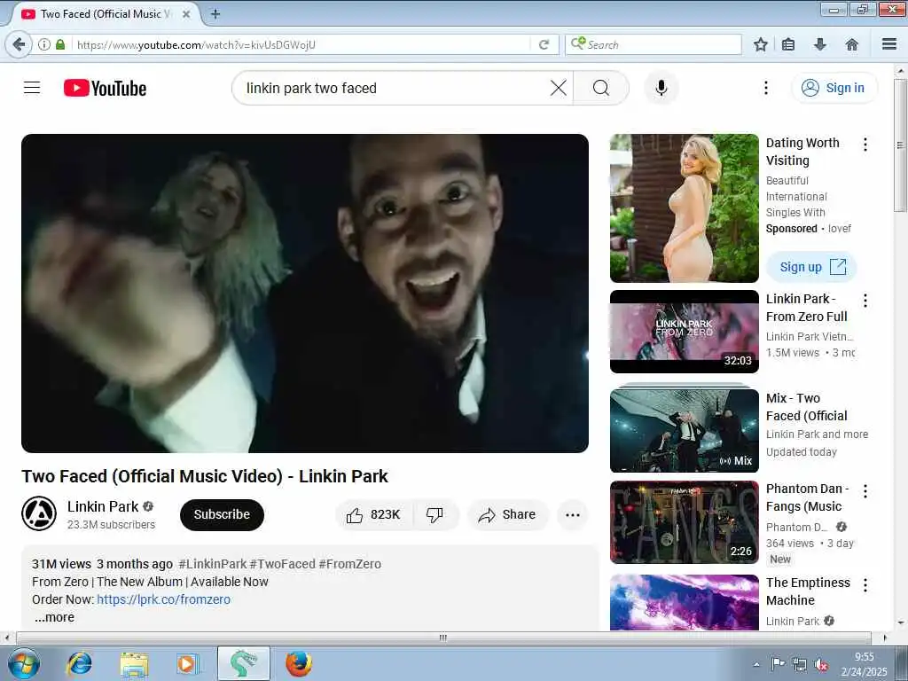Go to browser home page icon
Image resolution: width=908 pixels, height=681 pixels.
tap(852, 44)
